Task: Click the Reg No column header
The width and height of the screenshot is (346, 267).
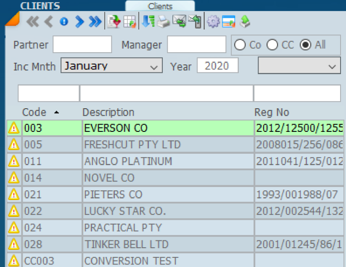Action: pos(272,112)
